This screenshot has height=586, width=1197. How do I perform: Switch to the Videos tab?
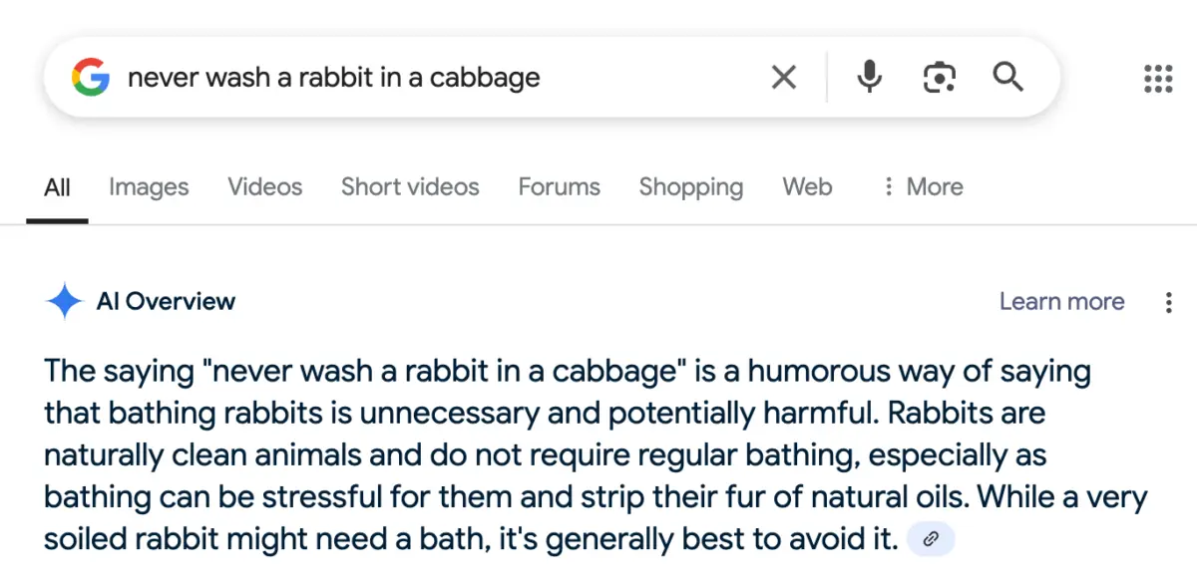[x=264, y=187]
